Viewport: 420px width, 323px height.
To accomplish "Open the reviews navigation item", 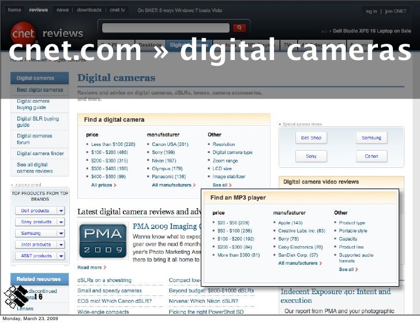I will click(38, 10).
